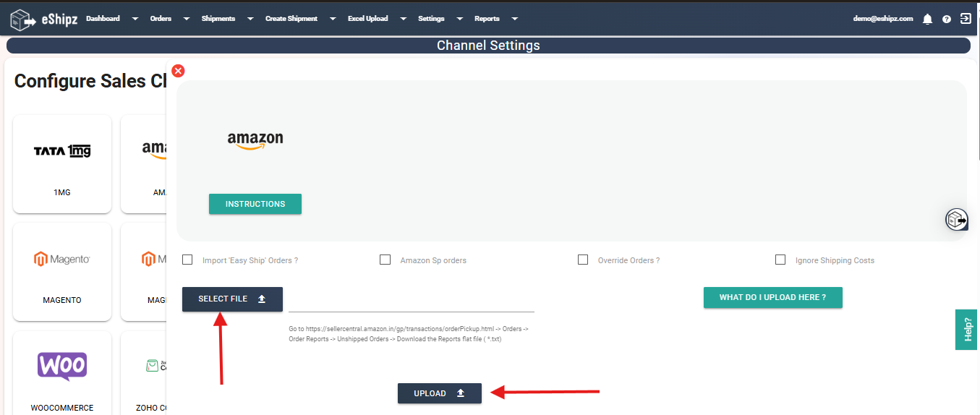
Task: Open the Excel Upload menu
Action: (x=368, y=19)
